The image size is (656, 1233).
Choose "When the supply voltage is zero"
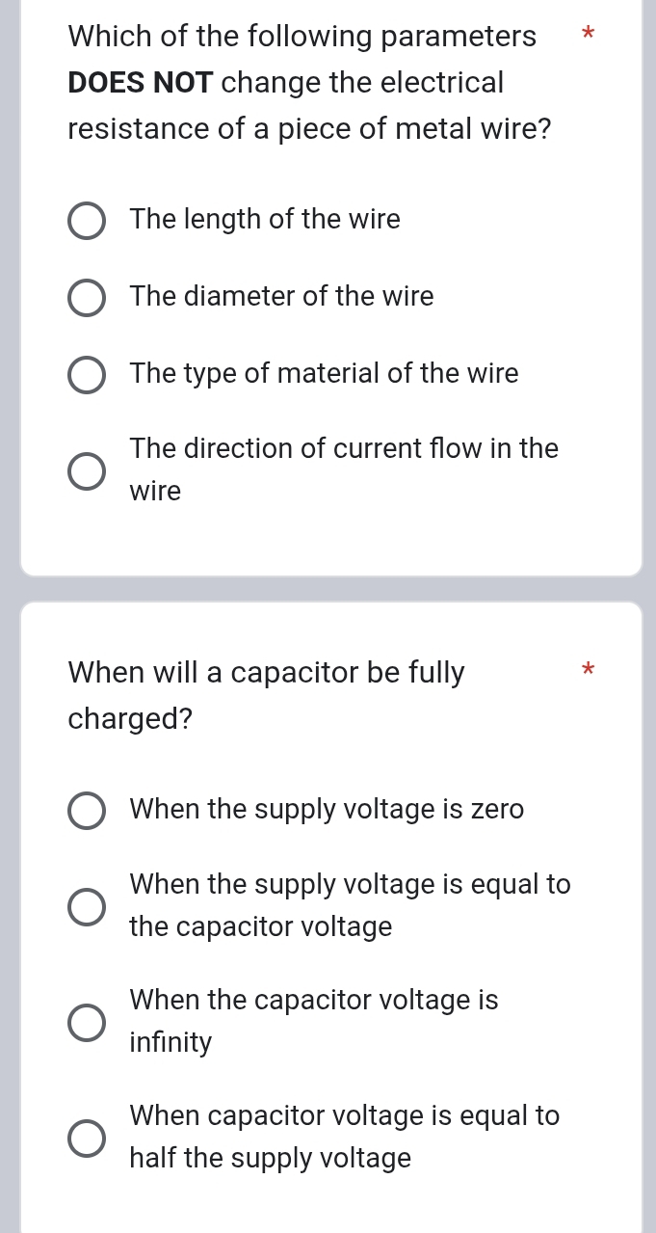pos(87,811)
